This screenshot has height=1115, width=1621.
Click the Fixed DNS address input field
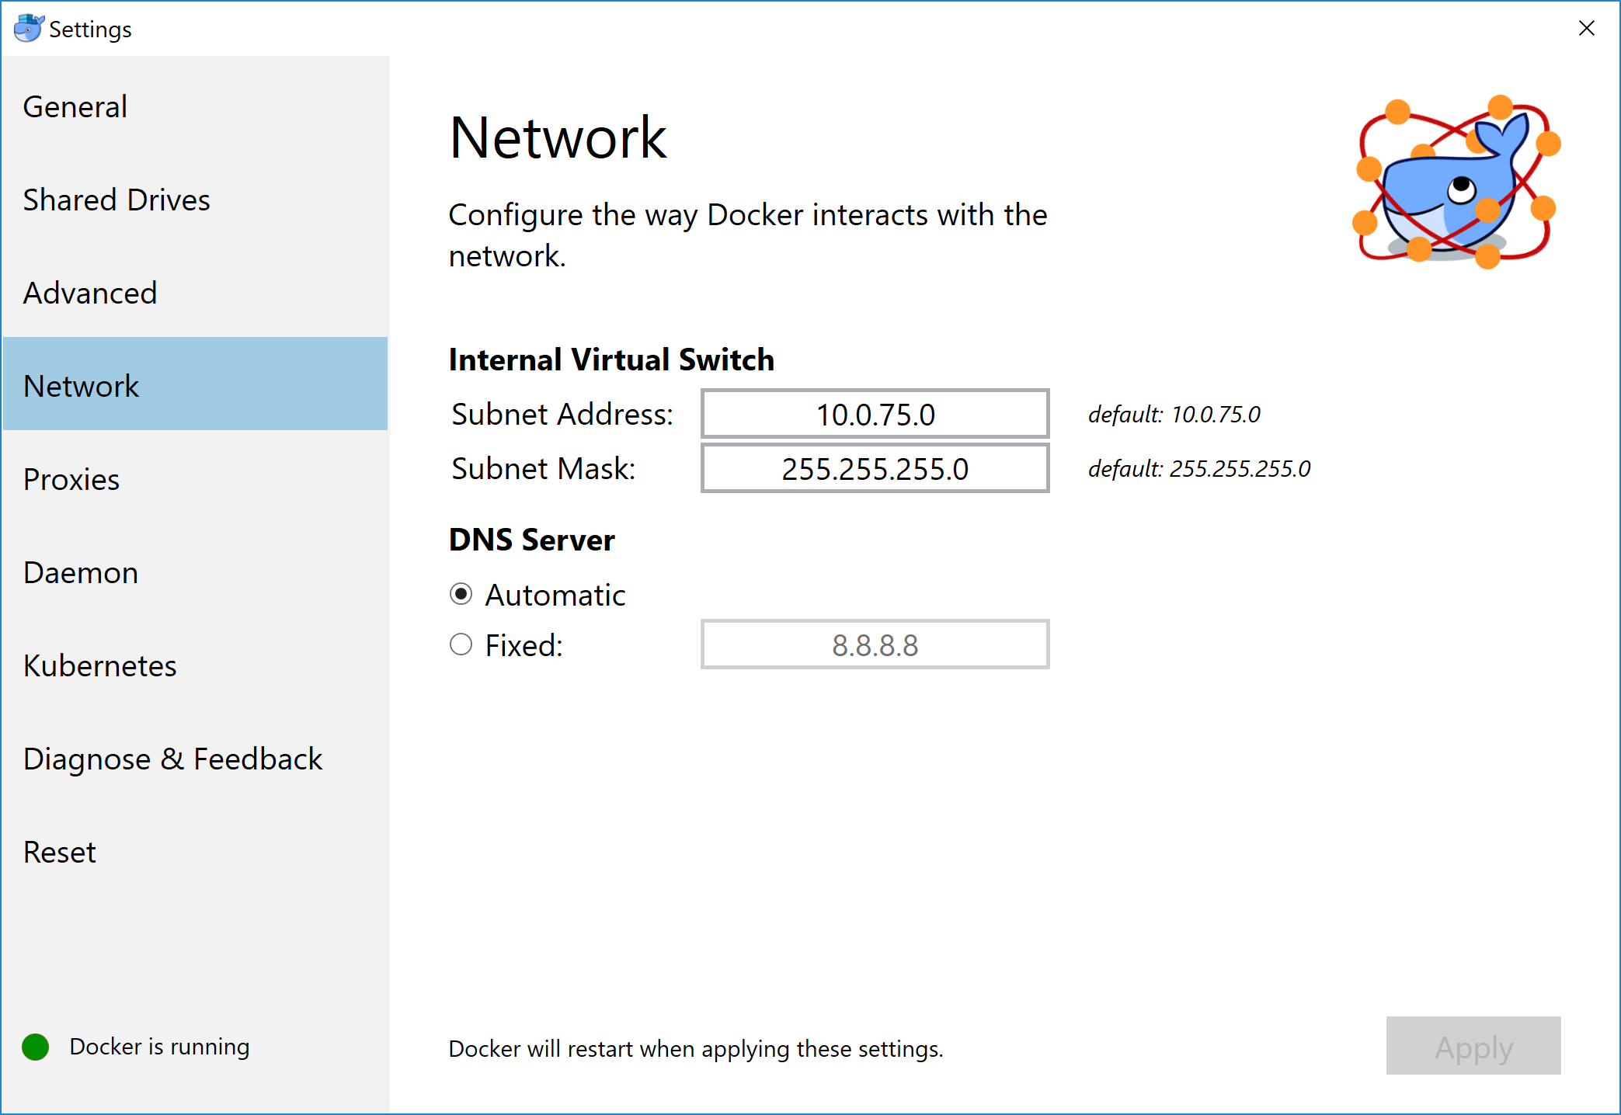875,644
